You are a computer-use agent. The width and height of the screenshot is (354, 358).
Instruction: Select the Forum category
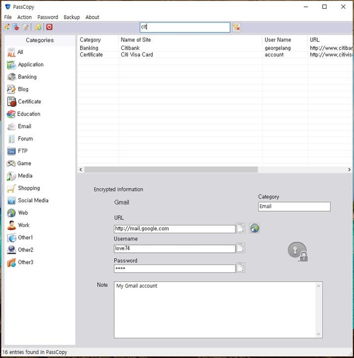(20, 138)
